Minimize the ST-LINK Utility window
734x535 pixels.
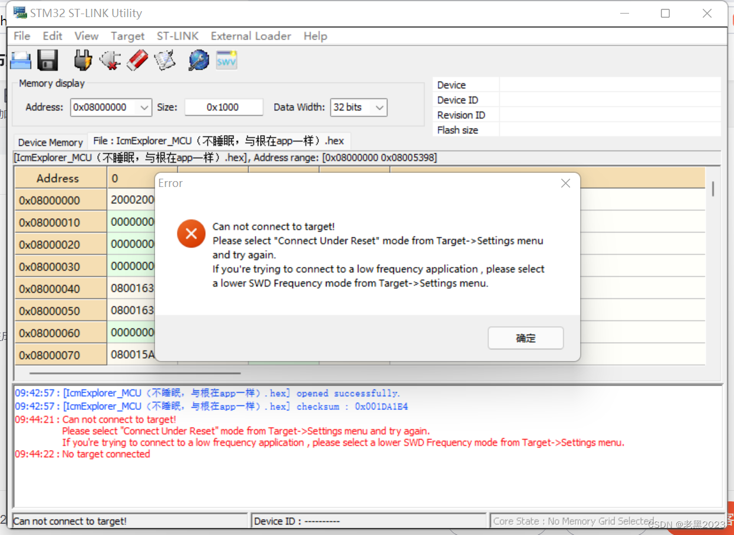(624, 13)
